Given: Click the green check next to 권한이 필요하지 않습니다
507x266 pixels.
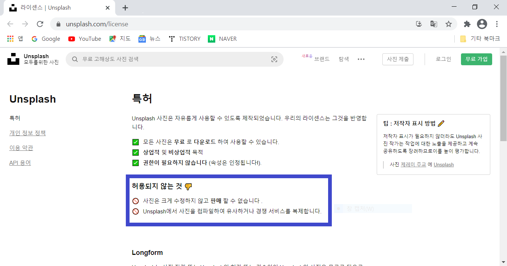Looking at the screenshot, I should pyautogui.click(x=135, y=163).
